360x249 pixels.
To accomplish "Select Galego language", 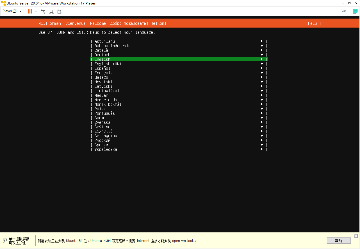I will click(179, 77).
